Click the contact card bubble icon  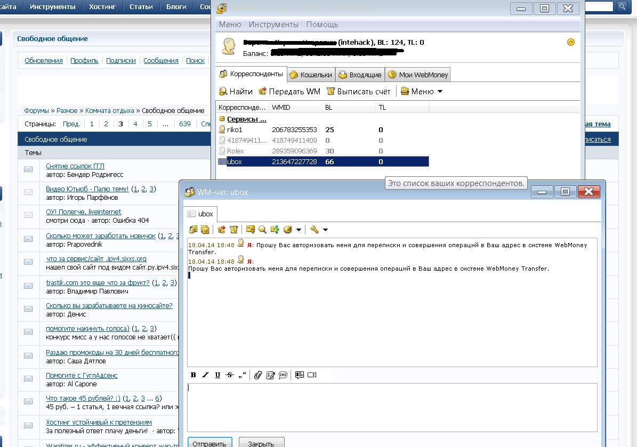click(x=300, y=375)
